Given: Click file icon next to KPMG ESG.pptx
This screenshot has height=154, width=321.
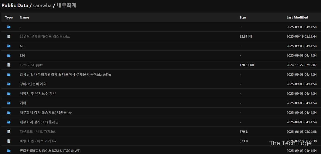Looking at the screenshot, I should (9, 65).
